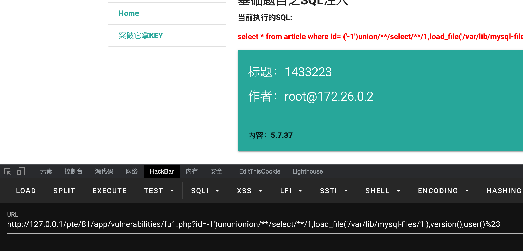Click the title value 1433223
Screen dimensions: 523x251
pos(308,72)
